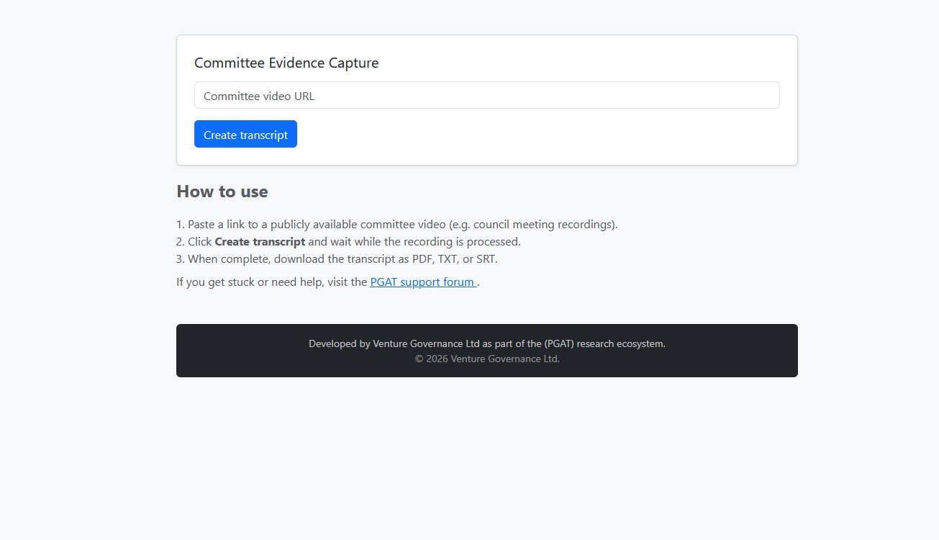
Task: Click the word SRT in step 3
Action: (486, 259)
